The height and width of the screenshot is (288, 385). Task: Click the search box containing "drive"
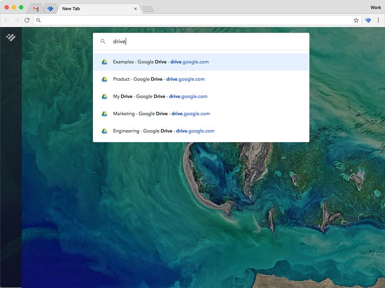[201, 41]
